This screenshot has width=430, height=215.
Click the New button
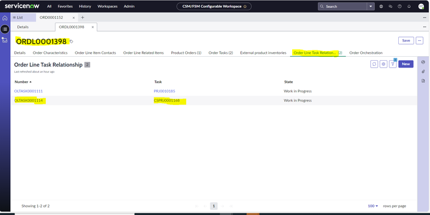[406, 64]
